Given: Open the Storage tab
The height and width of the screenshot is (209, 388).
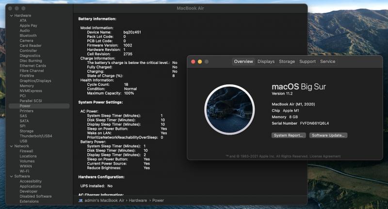Looking at the screenshot, I should tap(287, 62).
